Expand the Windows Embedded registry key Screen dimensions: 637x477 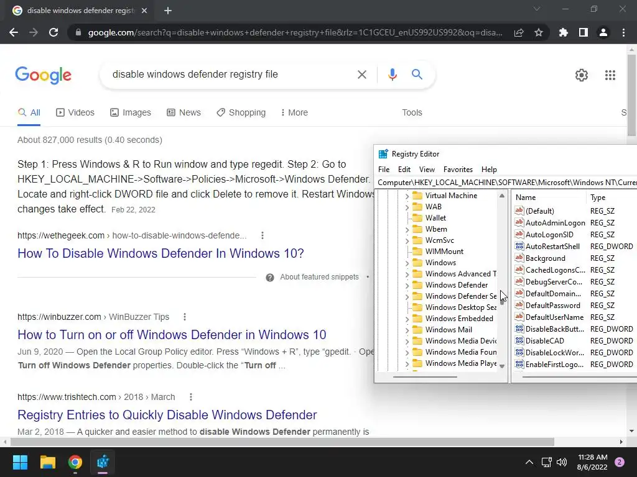407,319
